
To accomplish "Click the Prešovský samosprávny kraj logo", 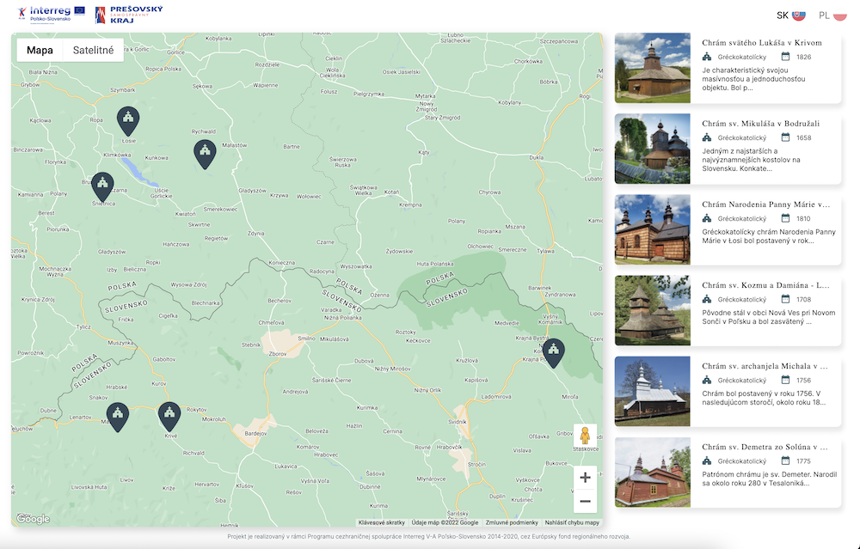I will point(129,15).
